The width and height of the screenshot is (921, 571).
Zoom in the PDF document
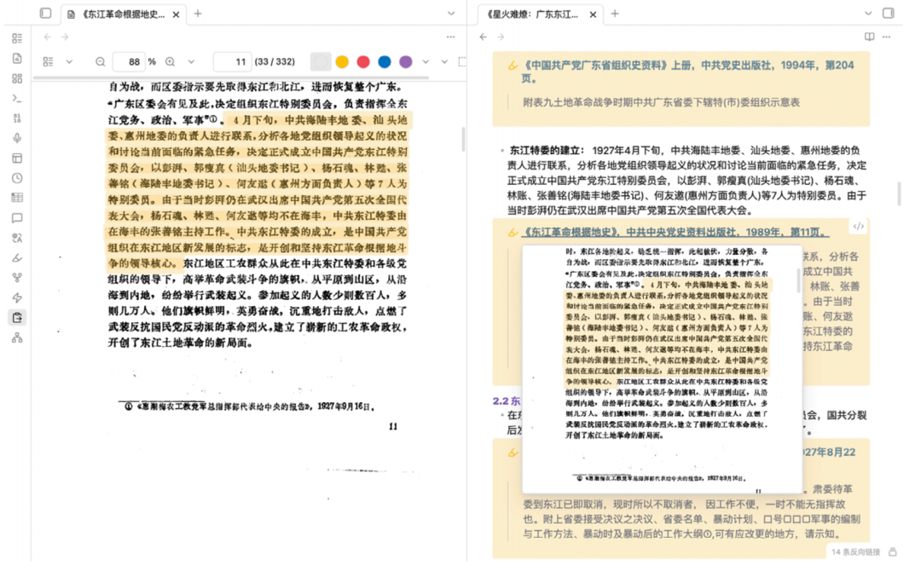tap(171, 61)
